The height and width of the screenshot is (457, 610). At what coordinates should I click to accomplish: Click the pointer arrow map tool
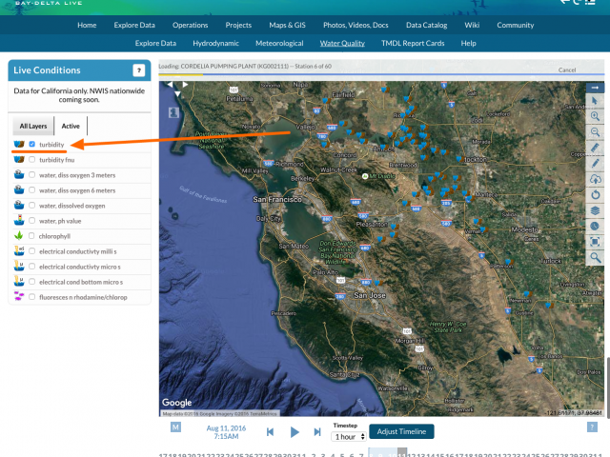(x=595, y=101)
